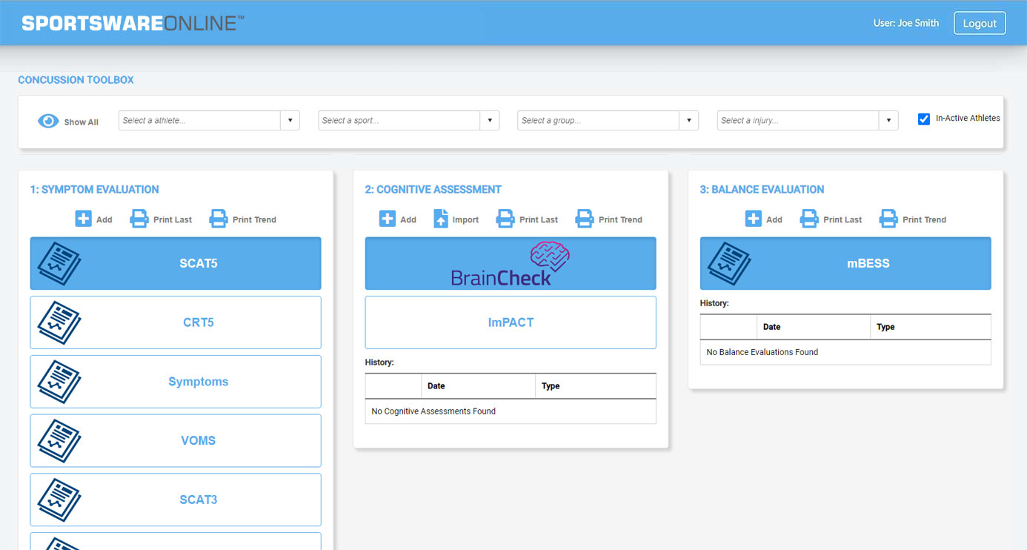1027x550 pixels.
Task: Open the Select a sport dropdown arrow
Action: coord(490,121)
